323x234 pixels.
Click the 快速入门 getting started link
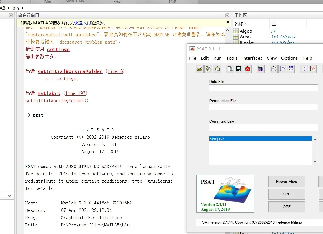click(82, 23)
